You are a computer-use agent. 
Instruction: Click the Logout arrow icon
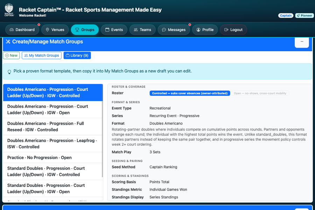(x=226, y=30)
